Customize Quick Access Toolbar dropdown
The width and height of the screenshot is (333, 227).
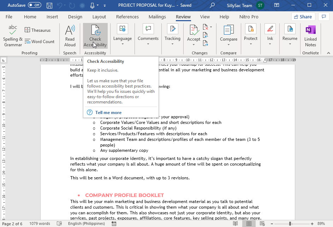click(x=105, y=6)
